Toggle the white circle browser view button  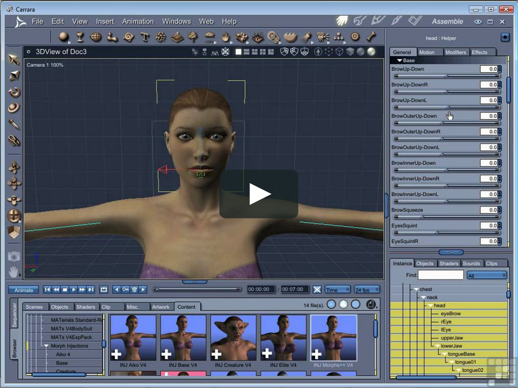pos(343,304)
